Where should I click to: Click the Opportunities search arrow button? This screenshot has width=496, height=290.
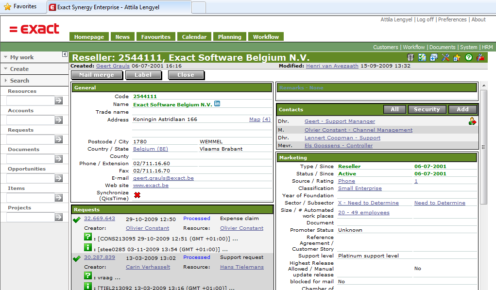coord(59,178)
